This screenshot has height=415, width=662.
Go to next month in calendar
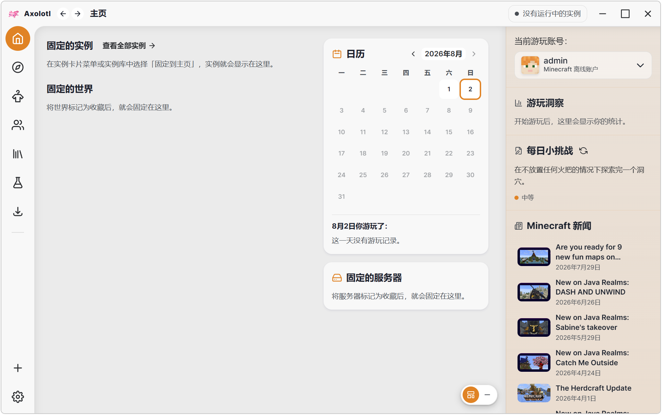[474, 54]
